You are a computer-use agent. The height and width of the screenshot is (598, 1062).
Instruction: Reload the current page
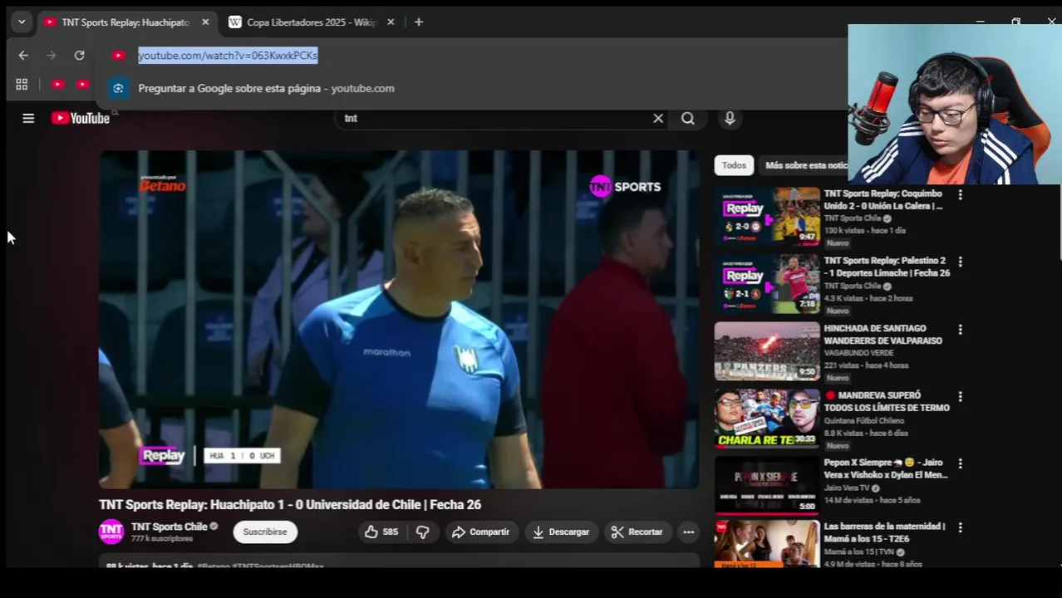tap(80, 56)
